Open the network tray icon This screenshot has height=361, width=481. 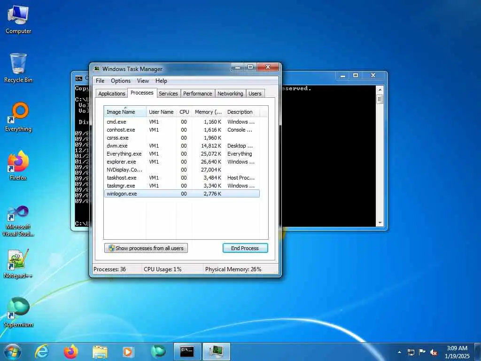point(411,352)
